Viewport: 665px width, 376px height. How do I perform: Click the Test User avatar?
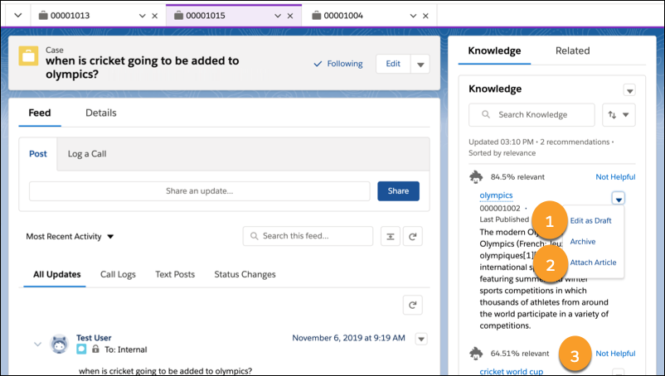click(60, 344)
